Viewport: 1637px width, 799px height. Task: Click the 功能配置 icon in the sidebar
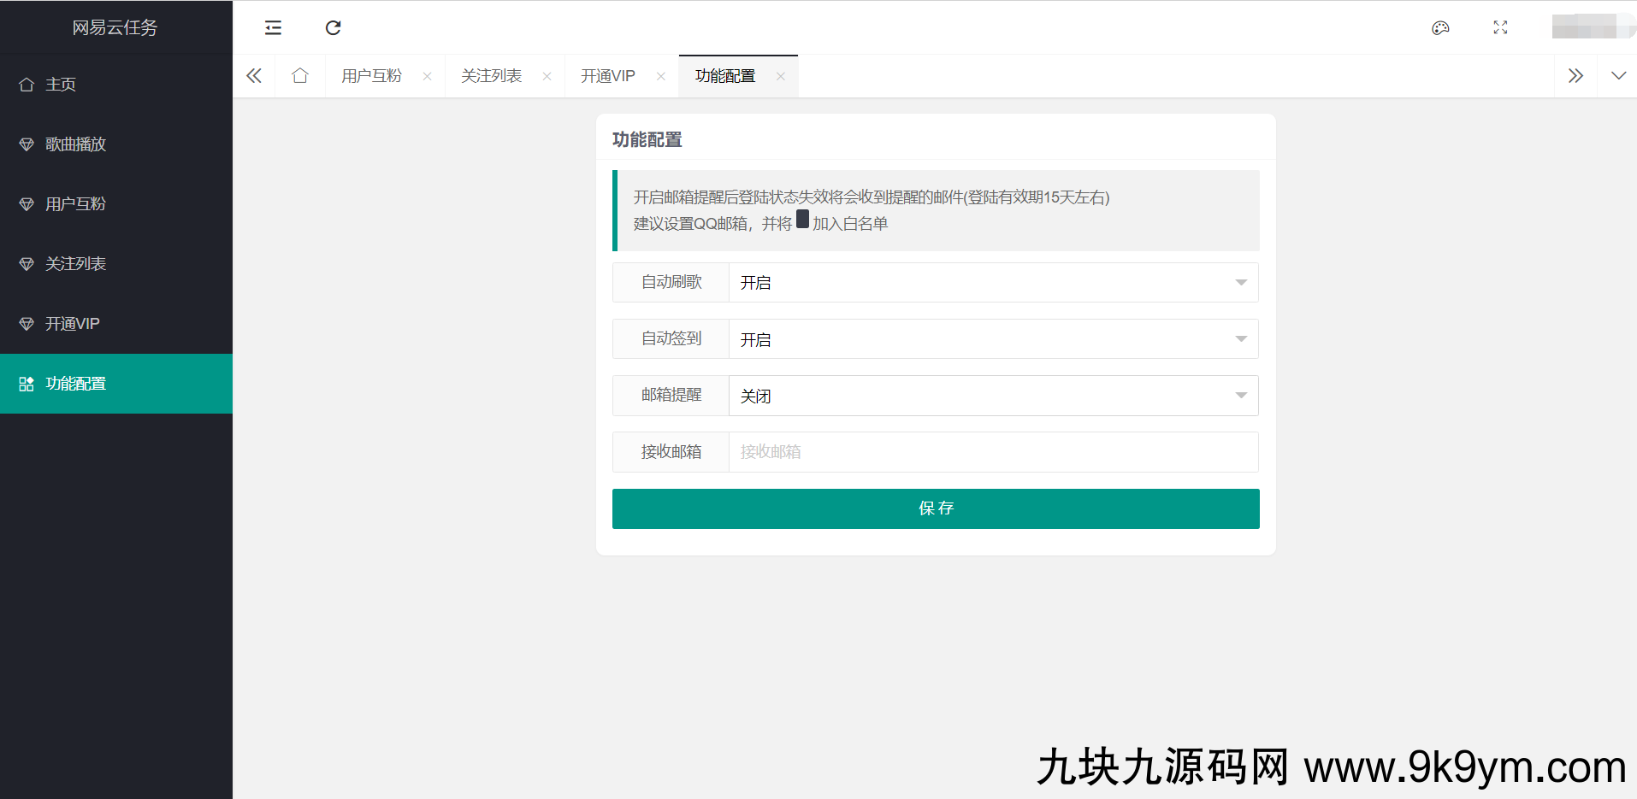[x=26, y=384]
